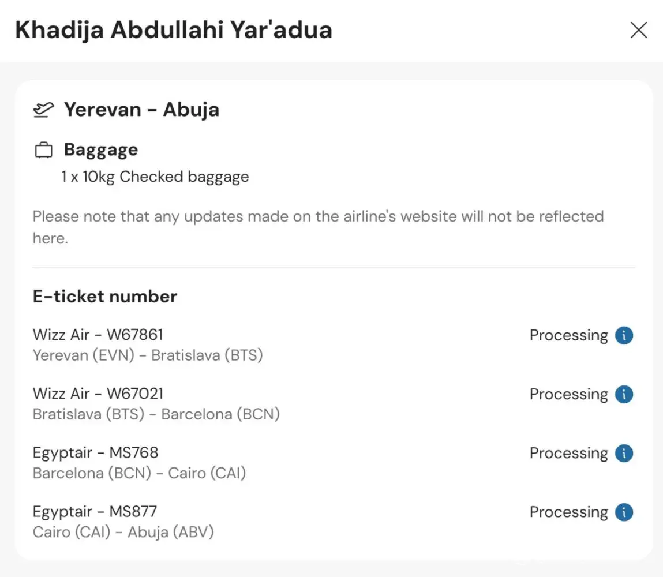Viewport: 663px width, 577px height.
Task: Click the airplane icon beside Yerevan - Abuja
Action: tap(43, 110)
